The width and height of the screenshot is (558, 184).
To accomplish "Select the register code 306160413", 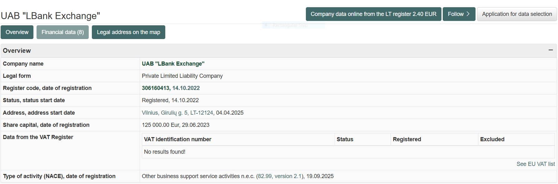I will pyautogui.click(x=156, y=88).
